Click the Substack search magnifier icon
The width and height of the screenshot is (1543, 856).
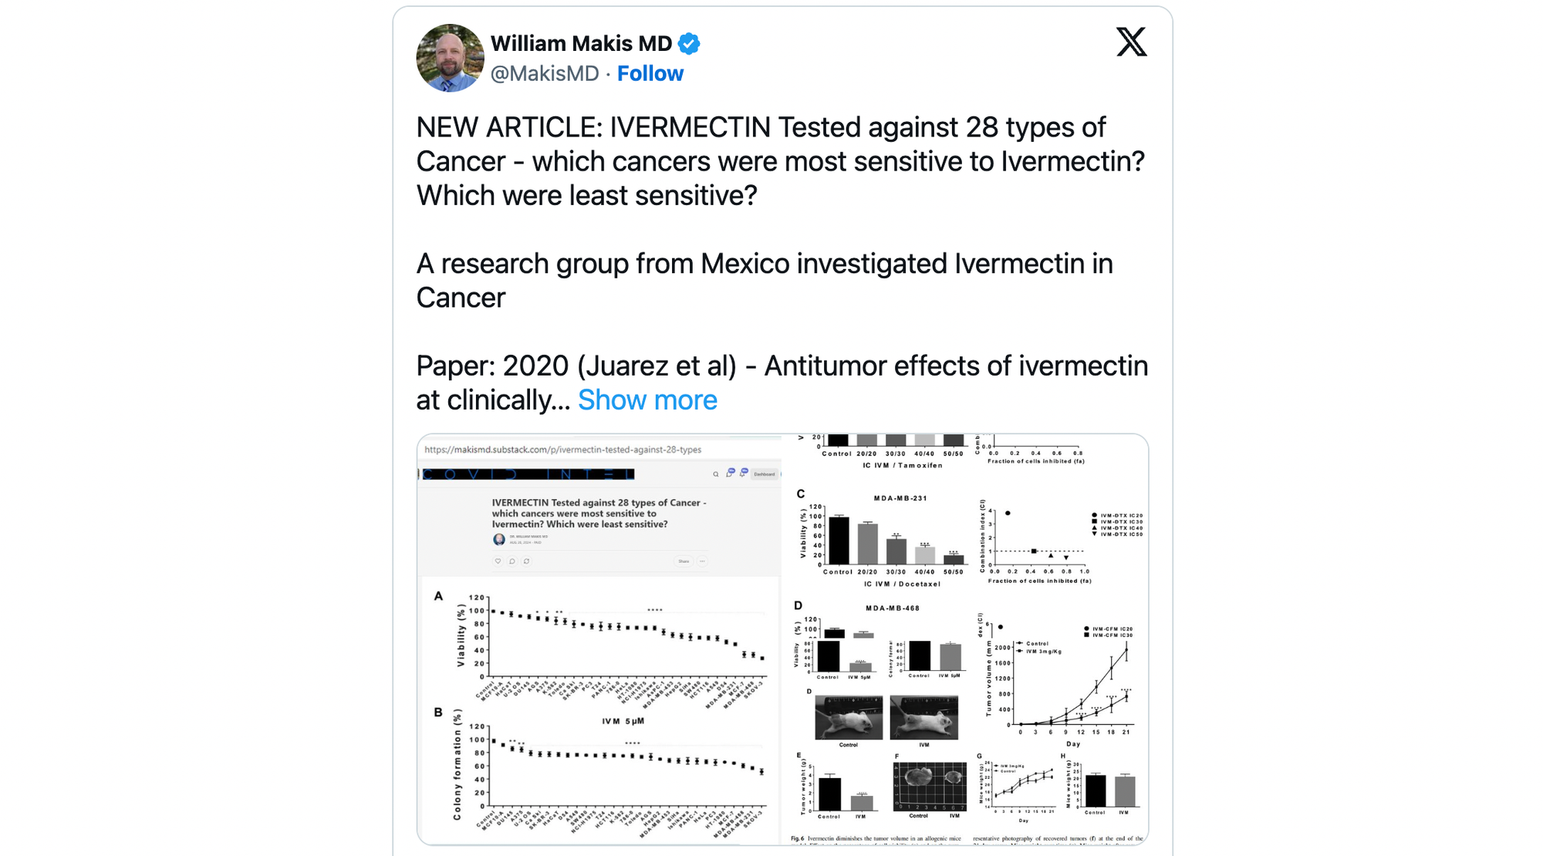[x=716, y=474]
